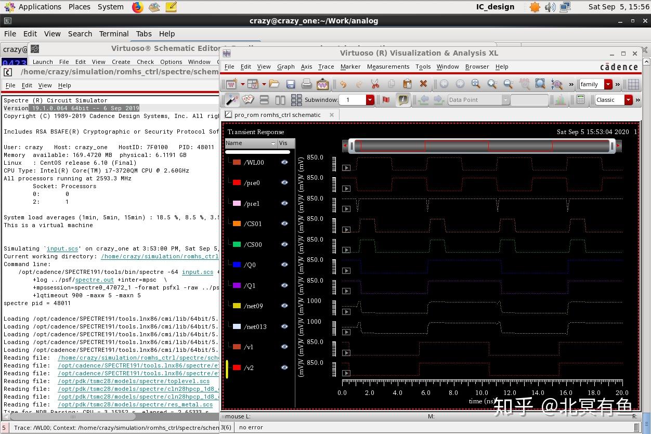This screenshot has height=434, width=651.
Task: Open the calculator icon in toolbar
Action: click(x=581, y=100)
